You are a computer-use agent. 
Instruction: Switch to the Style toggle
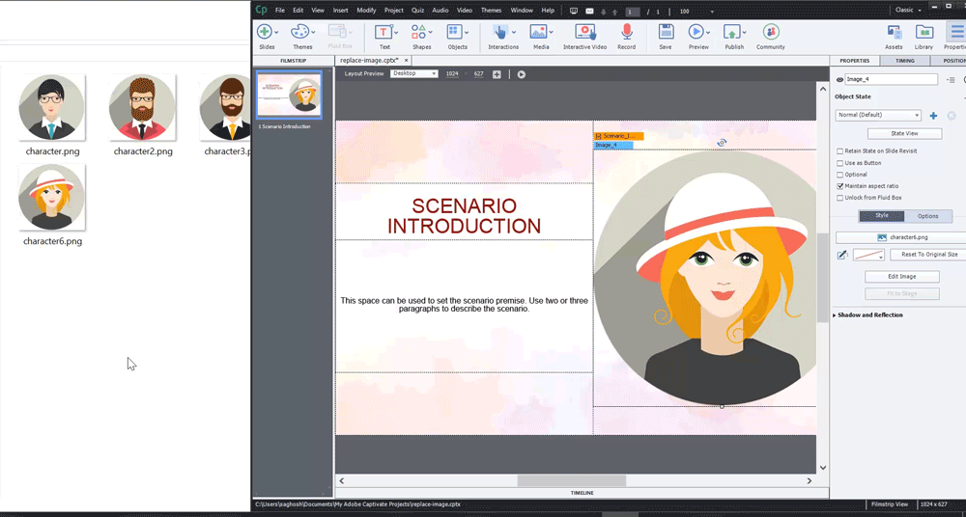point(882,216)
